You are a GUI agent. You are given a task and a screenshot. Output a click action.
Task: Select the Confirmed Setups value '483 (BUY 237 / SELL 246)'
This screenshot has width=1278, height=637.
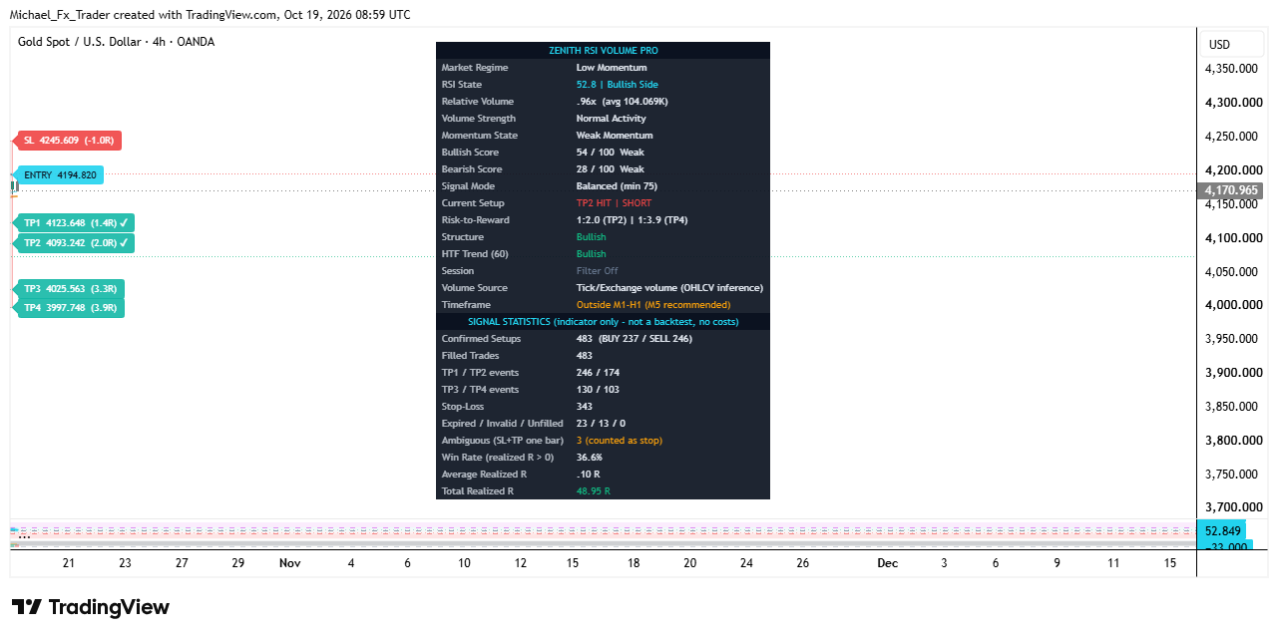[635, 339]
